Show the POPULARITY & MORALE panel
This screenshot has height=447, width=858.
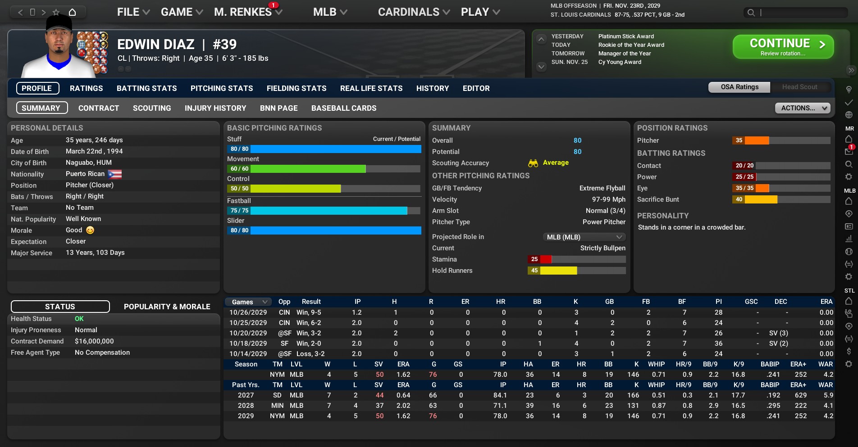[167, 307]
